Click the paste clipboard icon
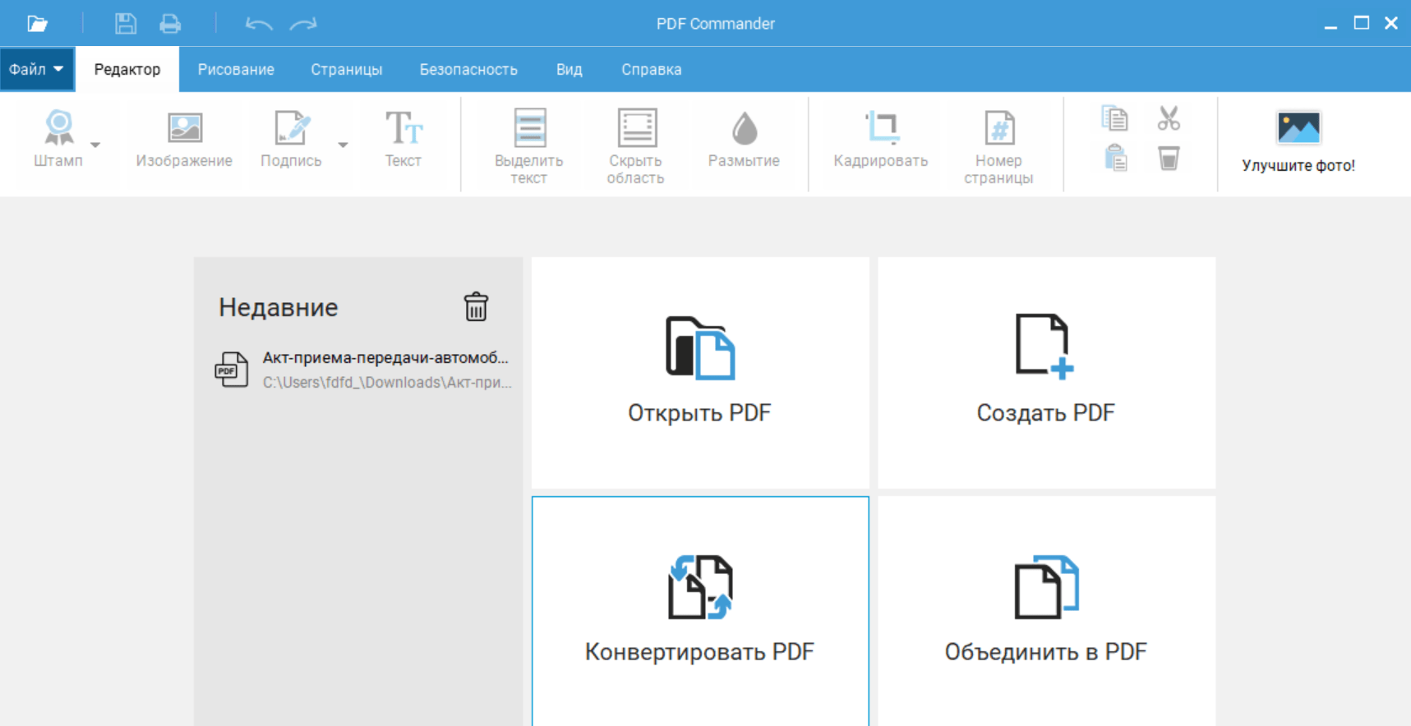The height and width of the screenshot is (726, 1411). [1115, 158]
